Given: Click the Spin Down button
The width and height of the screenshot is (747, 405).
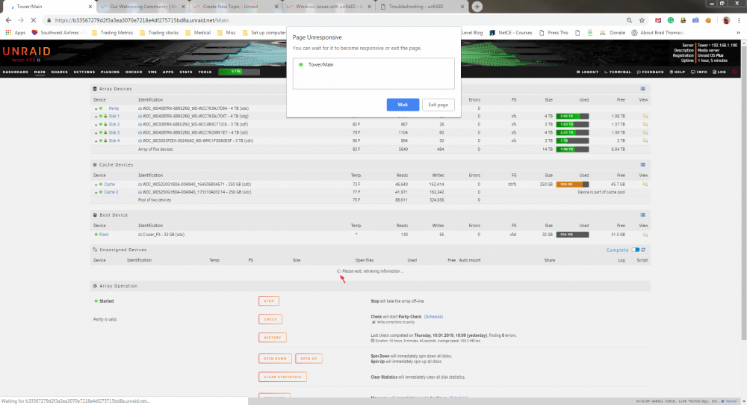Looking at the screenshot, I should pyautogui.click(x=276, y=359).
